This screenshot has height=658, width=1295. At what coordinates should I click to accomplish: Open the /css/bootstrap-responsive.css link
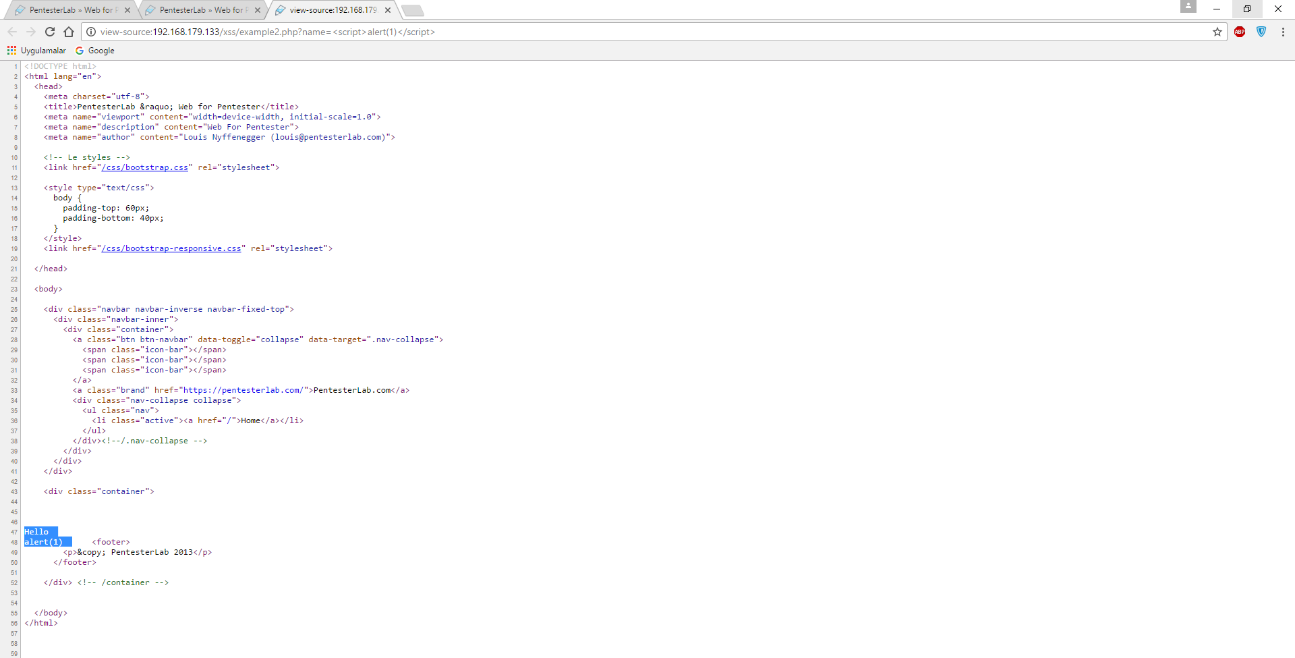(171, 248)
